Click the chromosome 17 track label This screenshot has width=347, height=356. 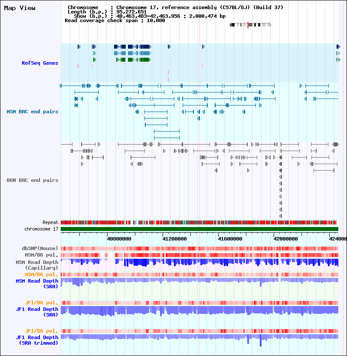click(x=41, y=229)
